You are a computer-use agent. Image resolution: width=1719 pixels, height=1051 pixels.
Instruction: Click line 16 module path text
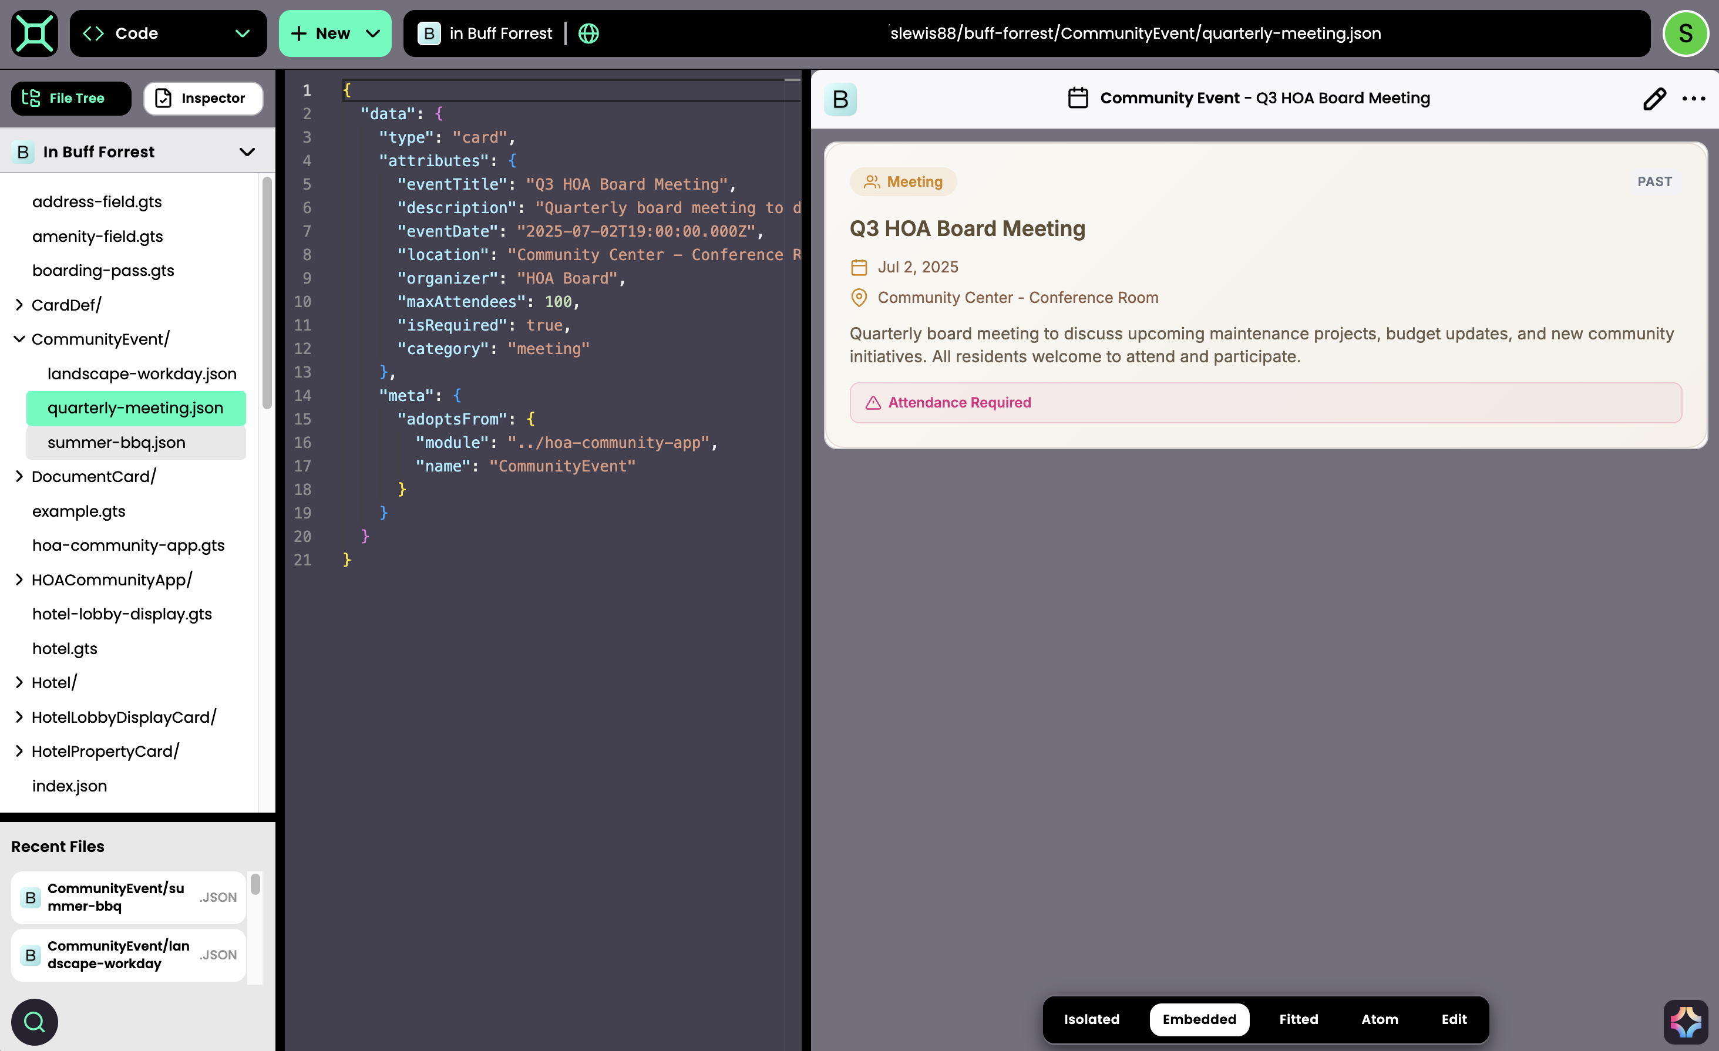click(x=608, y=442)
